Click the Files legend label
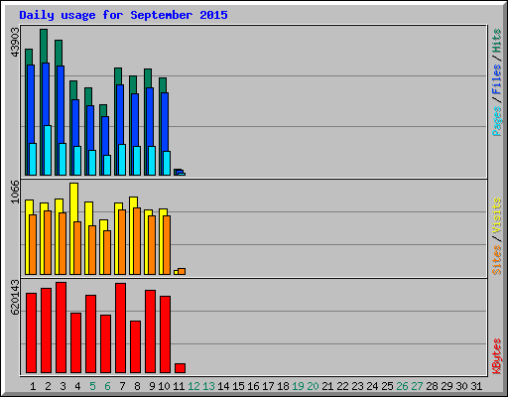The image size is (508, 397). point(497,78)
